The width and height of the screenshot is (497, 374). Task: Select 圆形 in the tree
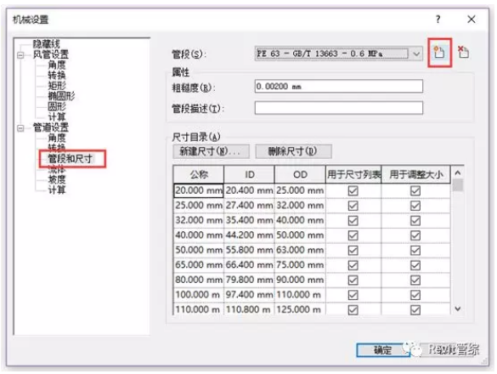57,106
